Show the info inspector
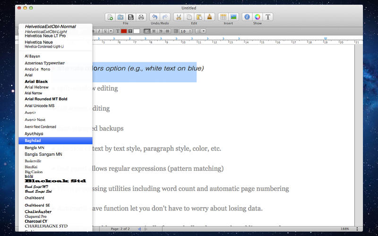This screenshot has height=236, width=378. tap(247, 17)
